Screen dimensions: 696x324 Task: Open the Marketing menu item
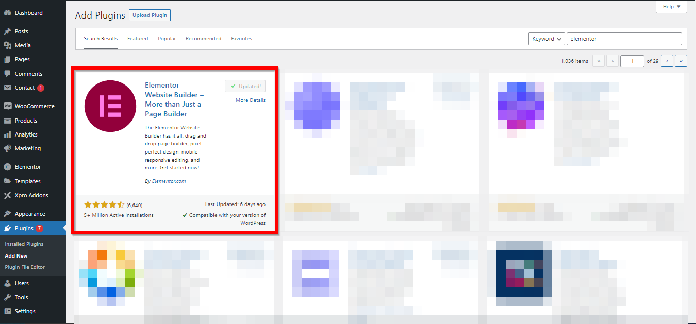33,148
